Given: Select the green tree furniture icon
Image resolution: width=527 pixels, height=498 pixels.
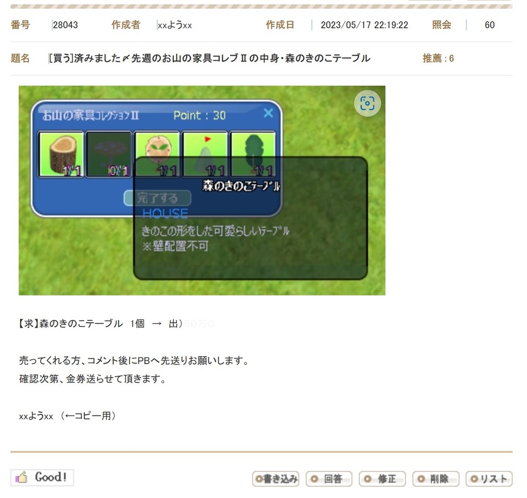Looking at the screenshot, I should pos(253,149).
